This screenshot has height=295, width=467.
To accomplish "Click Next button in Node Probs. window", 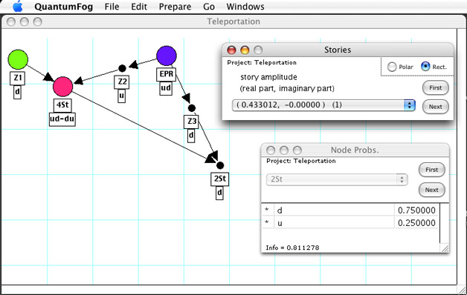I will pos(431,190).
